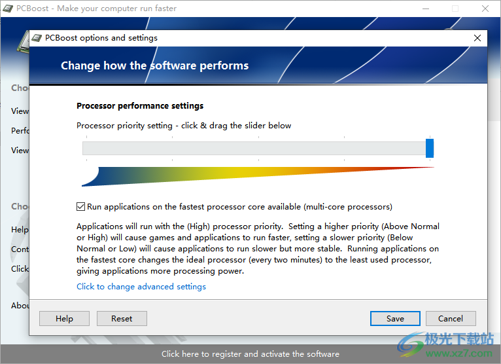Click the Change how the software performs banner text
The height and width of the screenshot is (364, 501).
(x=154, y=65)
